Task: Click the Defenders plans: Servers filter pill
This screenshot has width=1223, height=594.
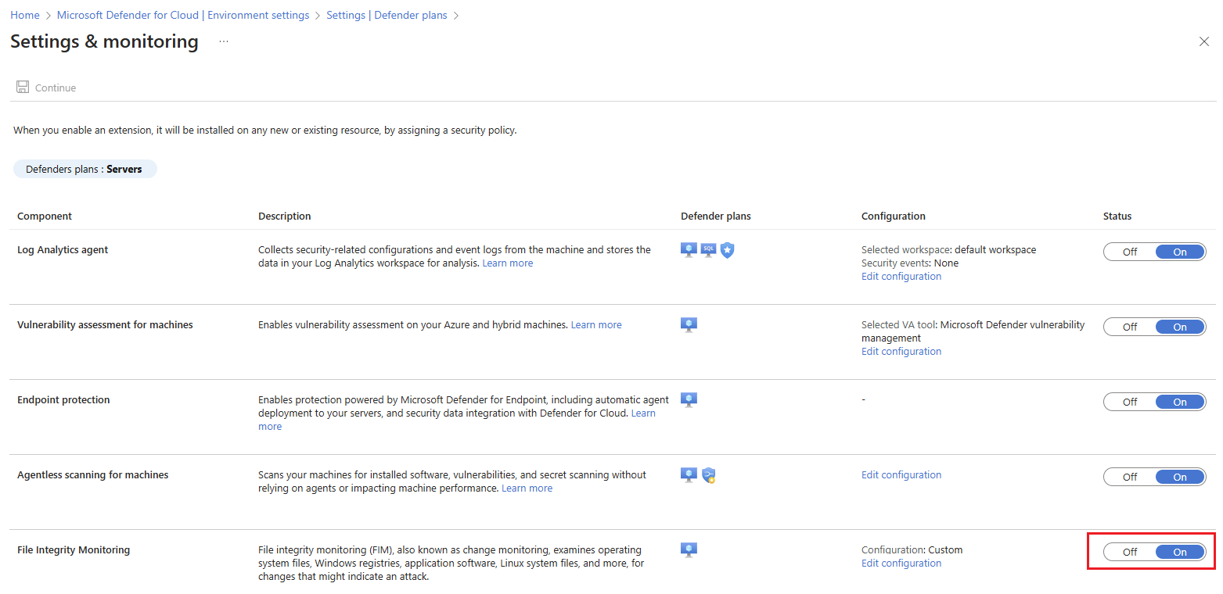Action: click(85, 169)
